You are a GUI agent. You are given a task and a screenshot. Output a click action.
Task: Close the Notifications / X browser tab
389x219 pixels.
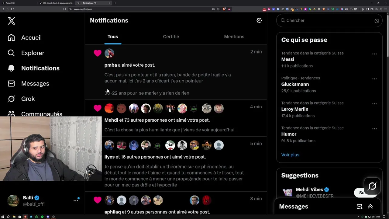pos(110,3)
